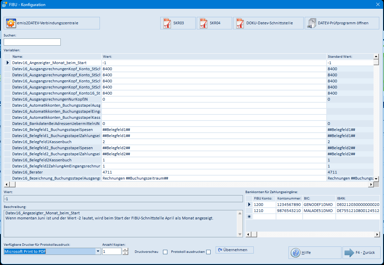Image resolution: width=384 pixels, height=265 pixels.
Task: Toggle the Druckvorschau checkbox
Action: (165, 252)
